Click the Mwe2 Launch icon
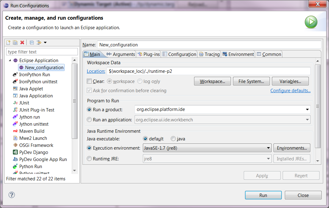 click(15, 138)
